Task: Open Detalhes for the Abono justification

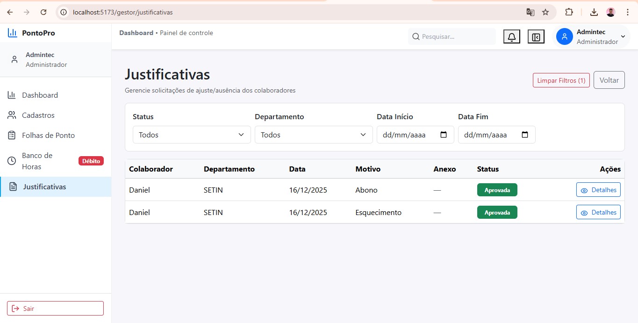Action: [598, 190]
